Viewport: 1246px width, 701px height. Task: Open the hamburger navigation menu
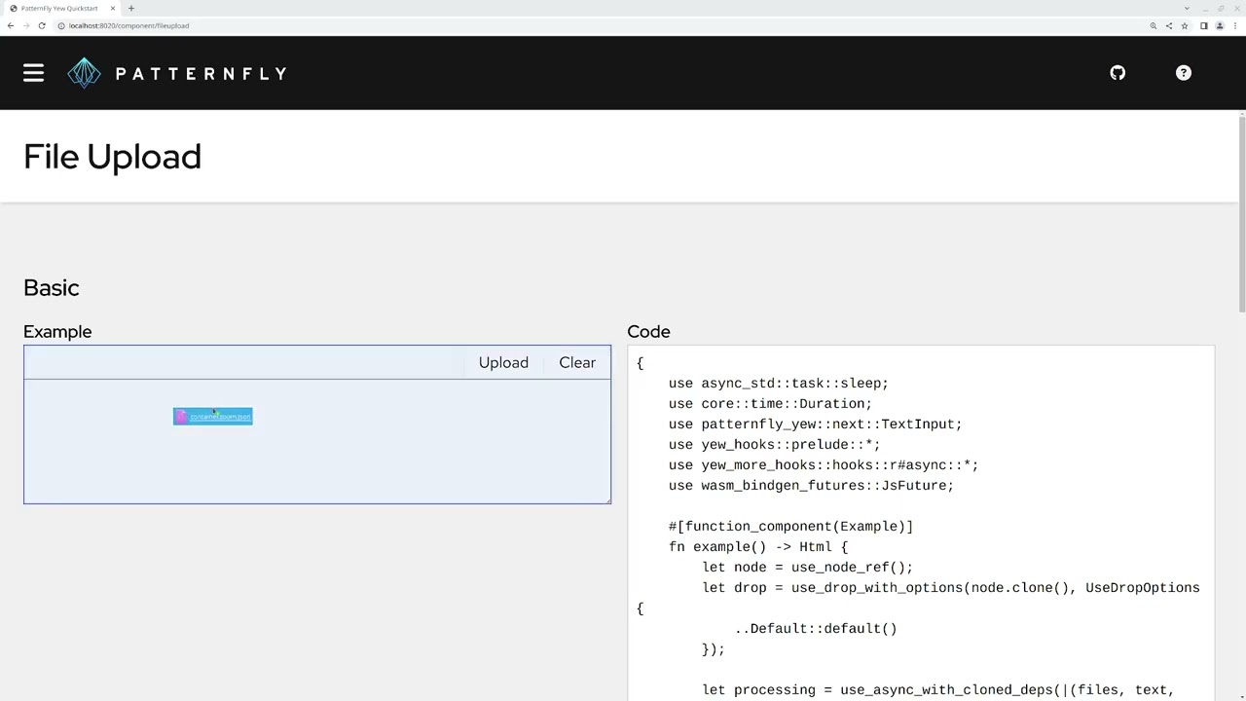34,73
